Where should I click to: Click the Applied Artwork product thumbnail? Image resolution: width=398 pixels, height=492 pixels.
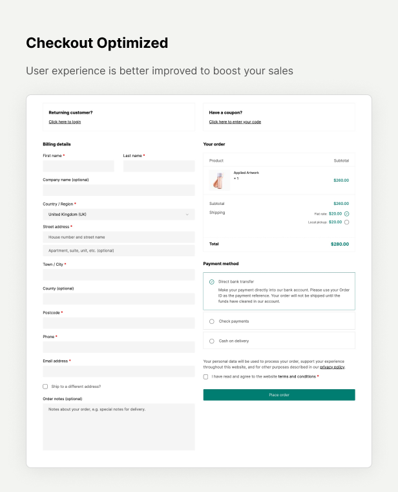220,180
